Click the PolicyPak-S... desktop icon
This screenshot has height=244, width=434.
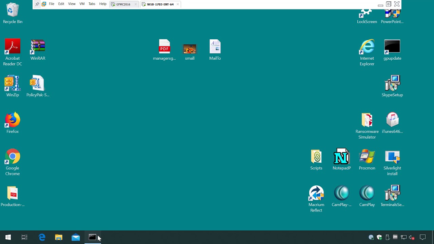38,86
